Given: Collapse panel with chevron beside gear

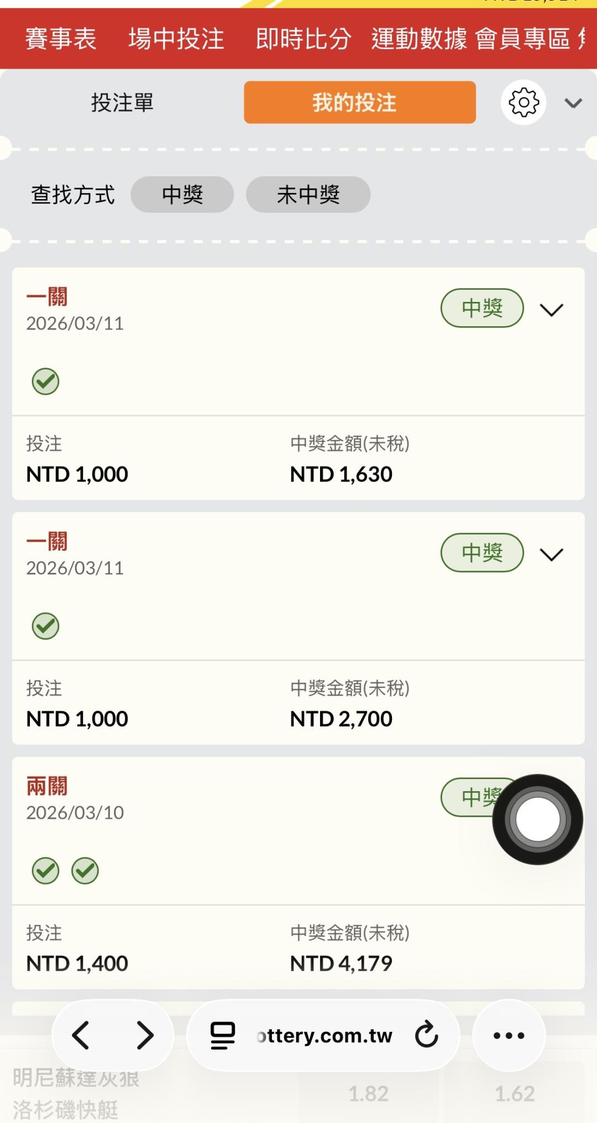Looking at the screenshot, I should coord(573,103).
